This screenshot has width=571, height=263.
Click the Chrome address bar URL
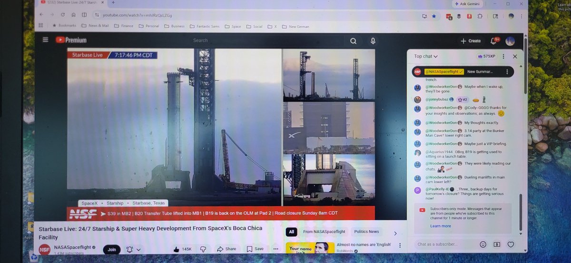point(138,15)
